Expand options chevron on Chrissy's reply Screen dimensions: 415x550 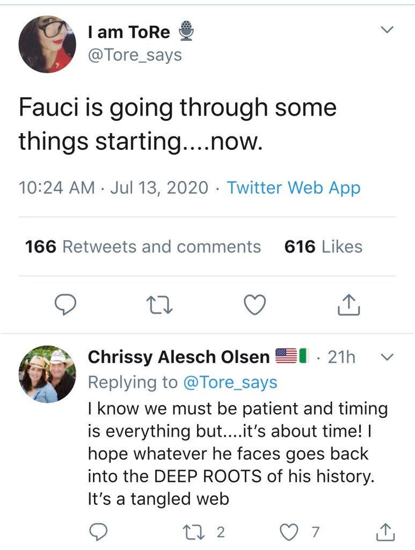pyautogui.click(x=387, y=357)
